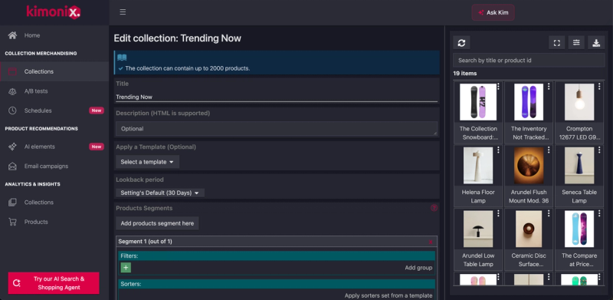Open Collections under Collection Merchandising
Image resolution: width=613 pixels, height=300 pixels.
coord(54,71)
